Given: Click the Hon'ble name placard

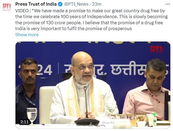Looking at the screenshot, I should point(115,122).
